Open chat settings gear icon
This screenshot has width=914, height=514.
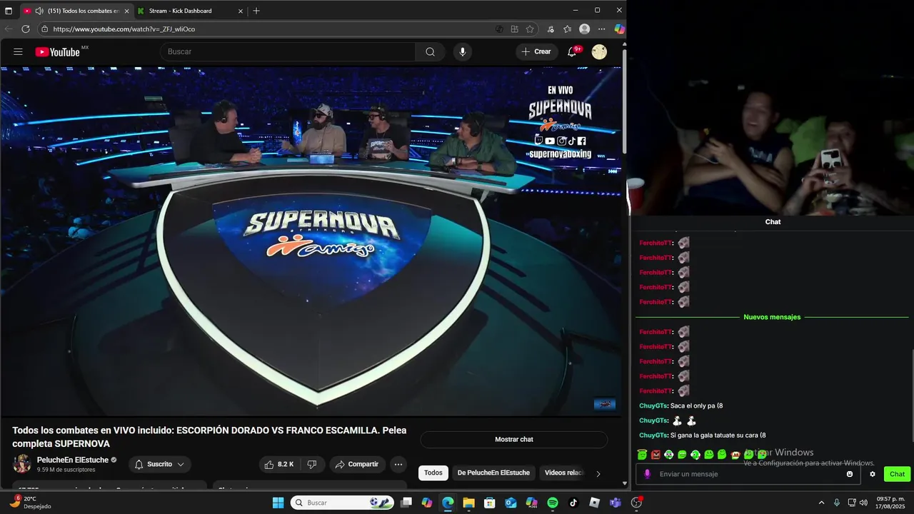tap(872, 474)
